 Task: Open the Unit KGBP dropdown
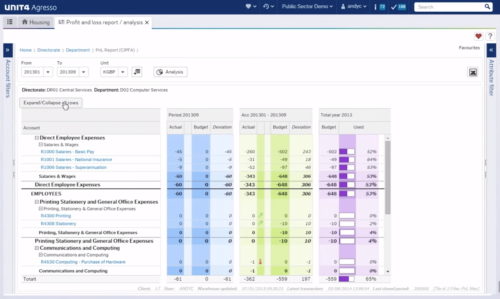coord(122,72)
